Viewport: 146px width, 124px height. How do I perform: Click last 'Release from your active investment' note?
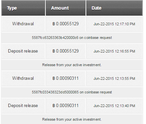pos(72,119)
